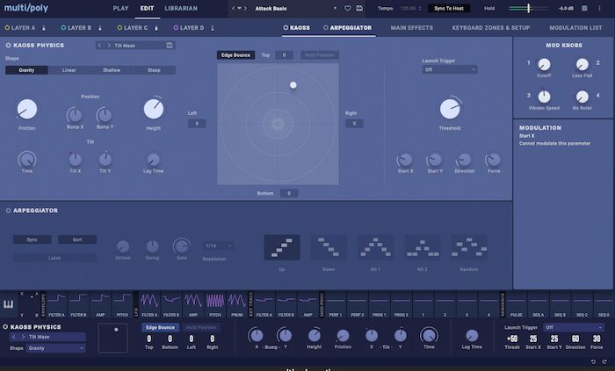Go to previous Kaoss Physics preset arrow

tap(99, 46)
